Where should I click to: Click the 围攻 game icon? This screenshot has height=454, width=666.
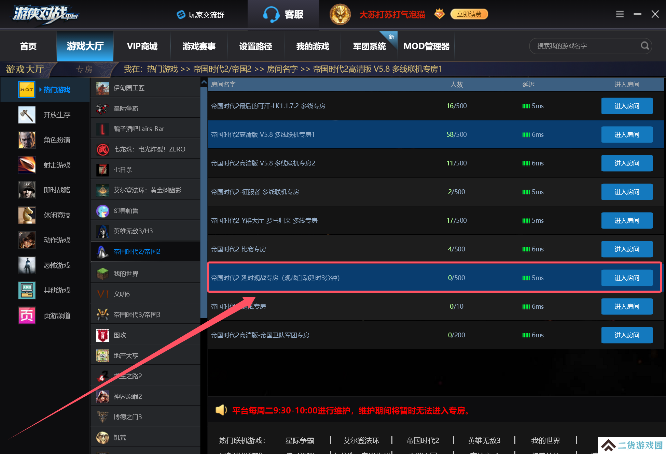(102, 335)
